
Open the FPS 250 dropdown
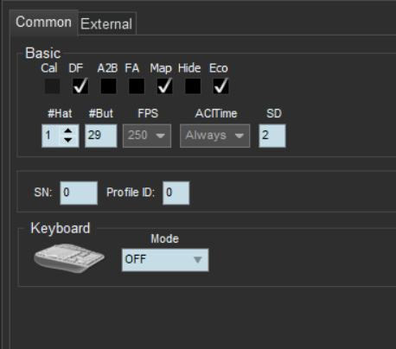[x=147, y=136]
